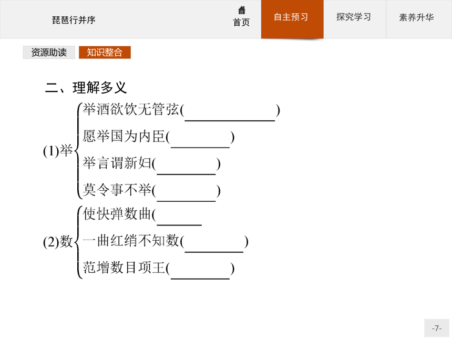The image size is (452, 339).
Task: Click the 琵琶行并序 title text
Action: click(74, 20)
